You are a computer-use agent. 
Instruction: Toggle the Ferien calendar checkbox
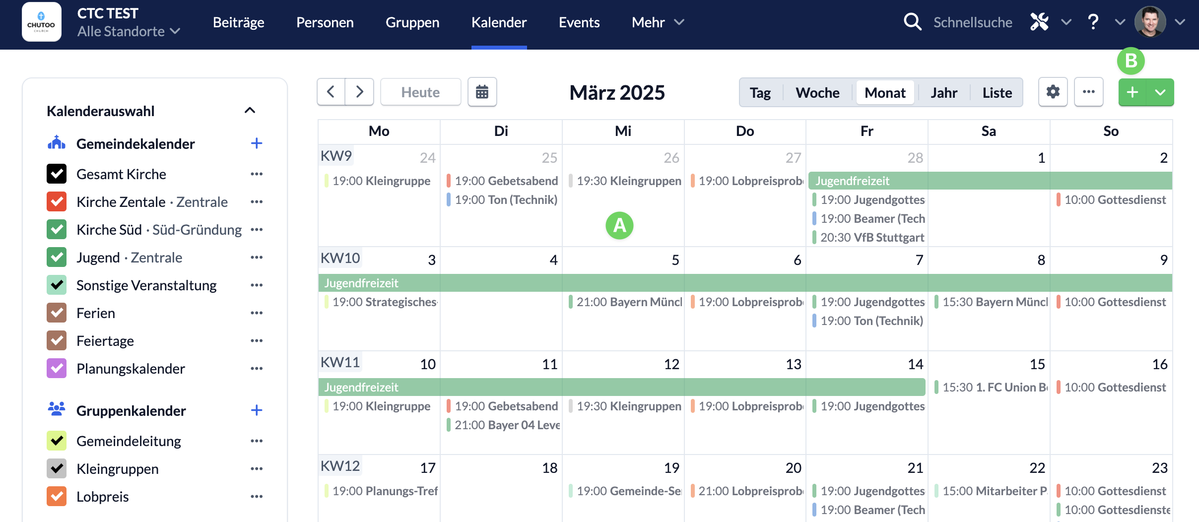coord(57,313)
